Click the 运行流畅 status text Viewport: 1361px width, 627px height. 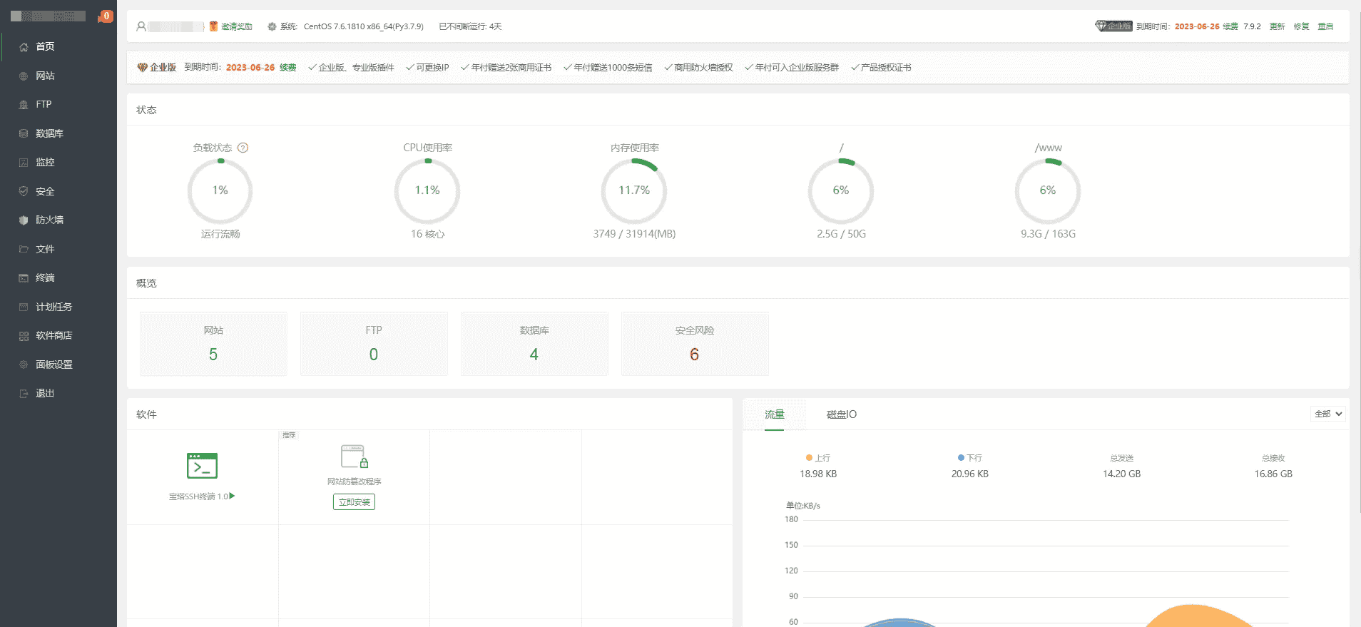pyautogui.click(x=220, y=234)
